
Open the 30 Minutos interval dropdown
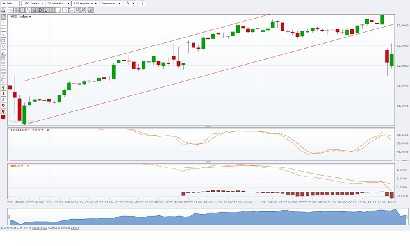[x=58, y=3]
